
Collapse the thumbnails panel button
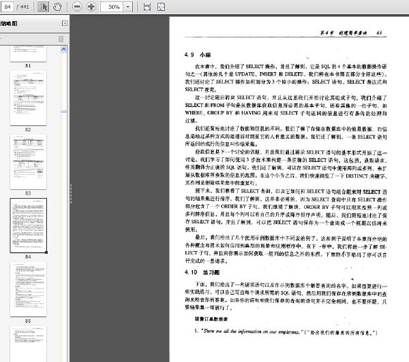(x=65, y=23)
